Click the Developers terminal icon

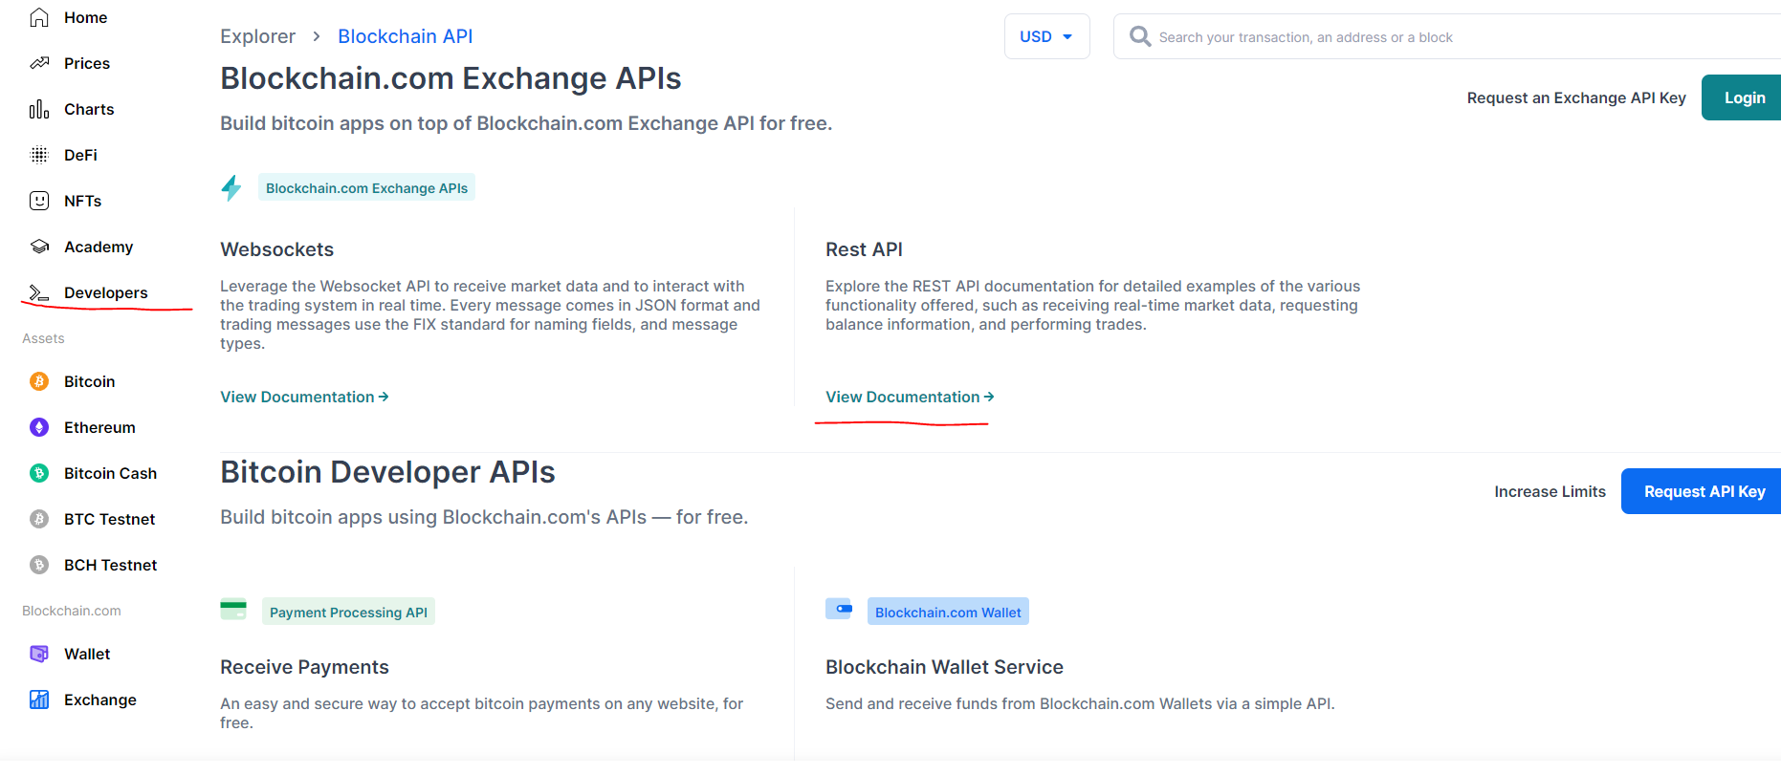tap(39, 292)
